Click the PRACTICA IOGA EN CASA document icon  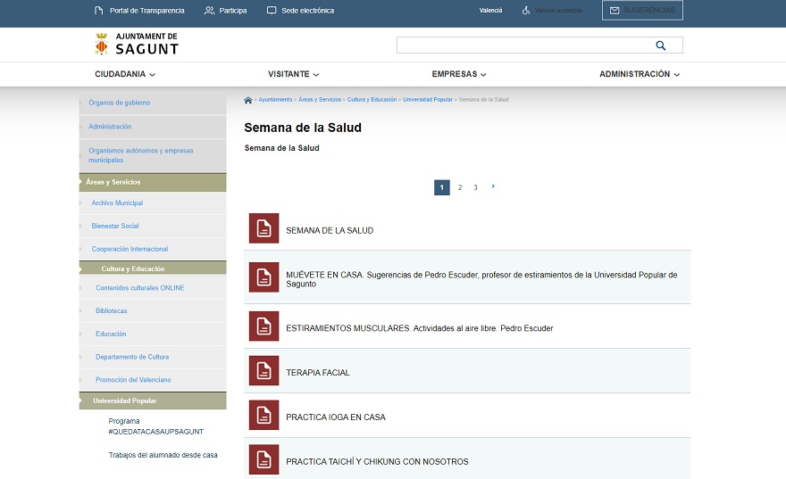263,416
